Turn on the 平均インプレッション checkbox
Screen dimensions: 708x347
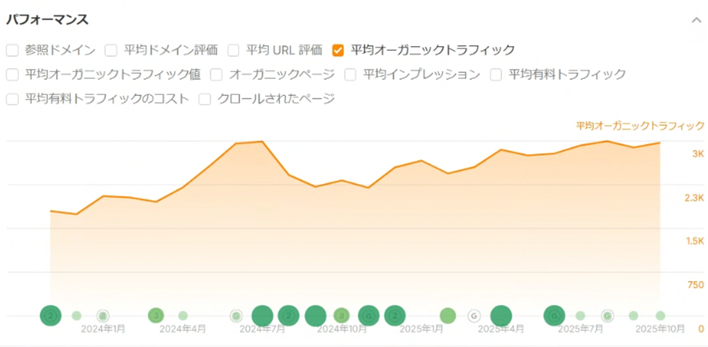[350, 74]
